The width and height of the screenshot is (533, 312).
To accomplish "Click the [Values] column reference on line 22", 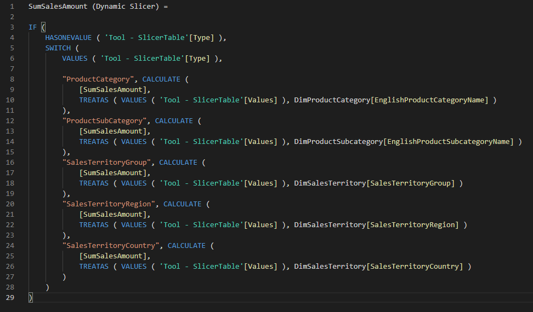I will 260,225.
